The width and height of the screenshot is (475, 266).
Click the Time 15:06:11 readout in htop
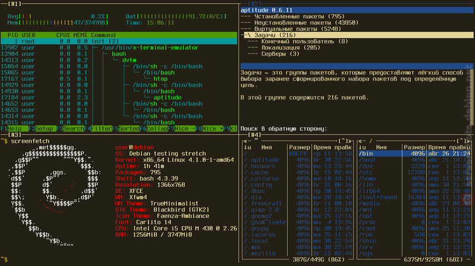click(x=150, y=23)
